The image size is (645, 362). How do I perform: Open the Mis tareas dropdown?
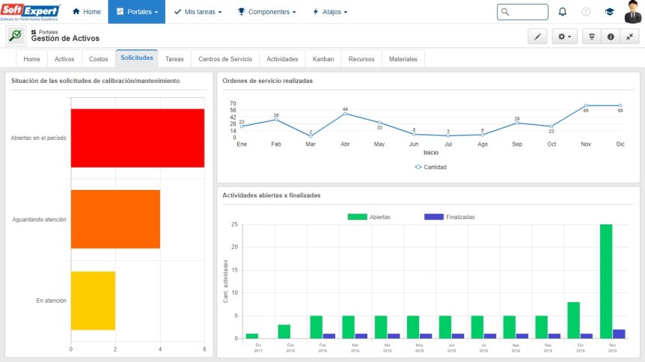198,12
